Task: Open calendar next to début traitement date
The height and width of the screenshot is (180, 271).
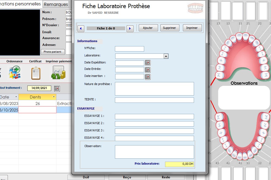Action: [x=57, y=88]
